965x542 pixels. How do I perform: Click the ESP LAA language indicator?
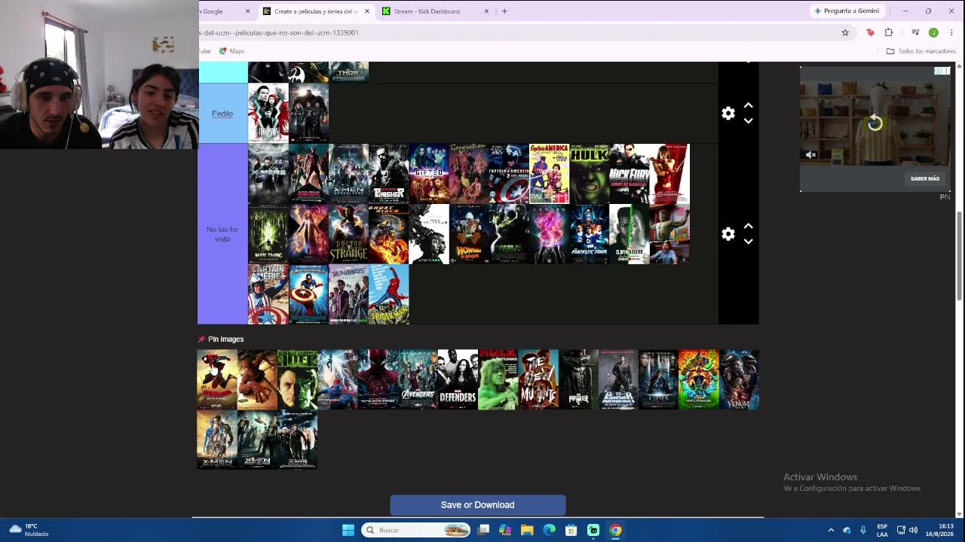click(x=882, y=530)
